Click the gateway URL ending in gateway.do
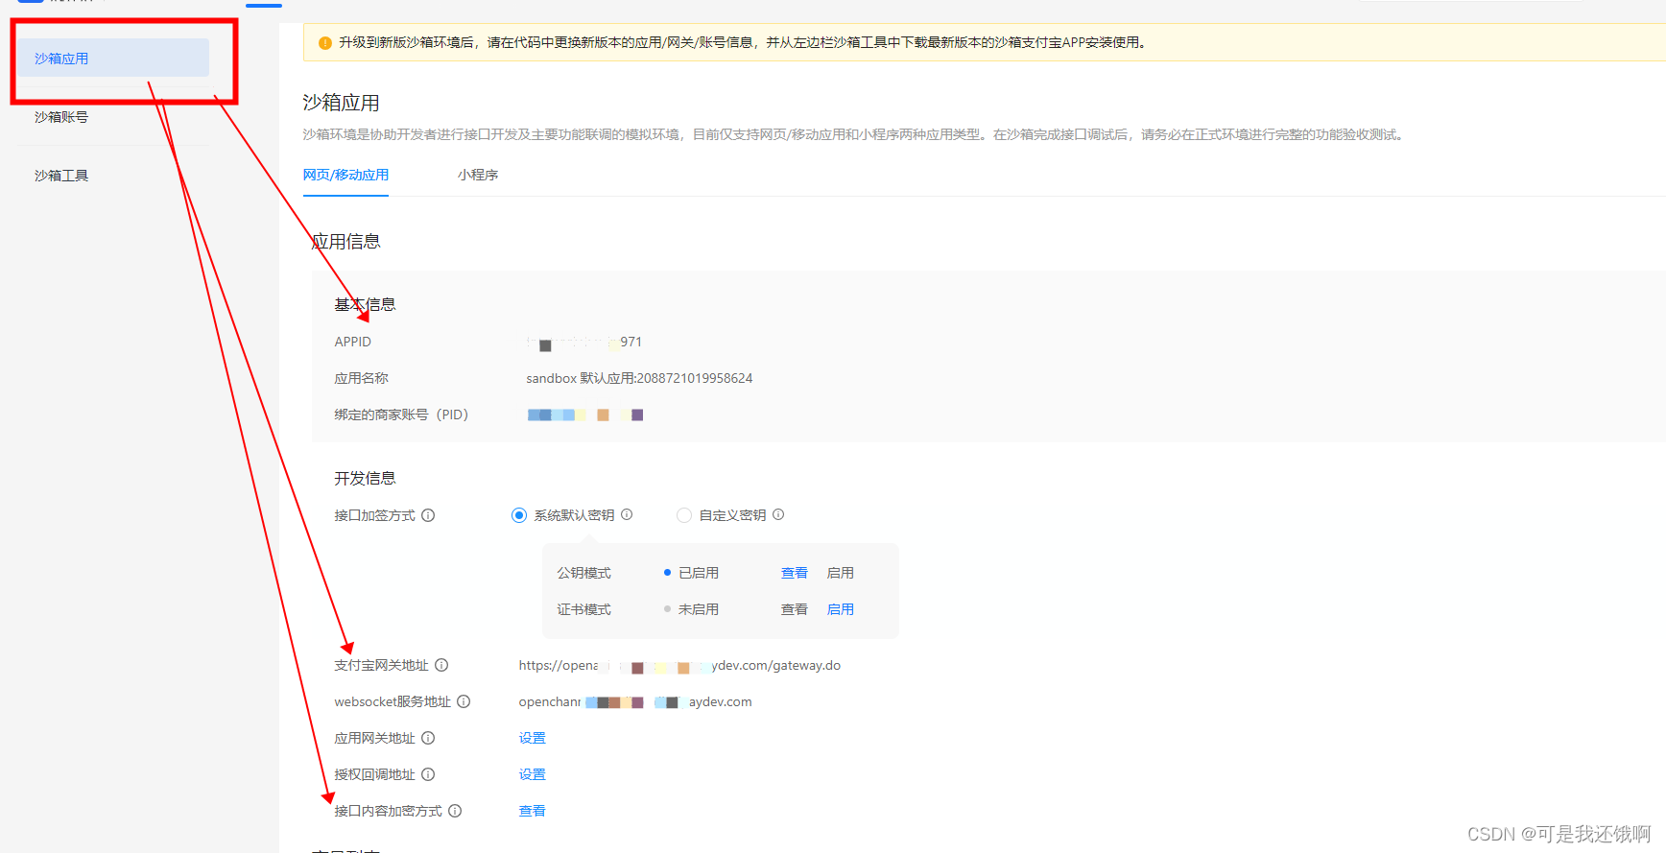The image size is (1666, 853). point(679,665)
